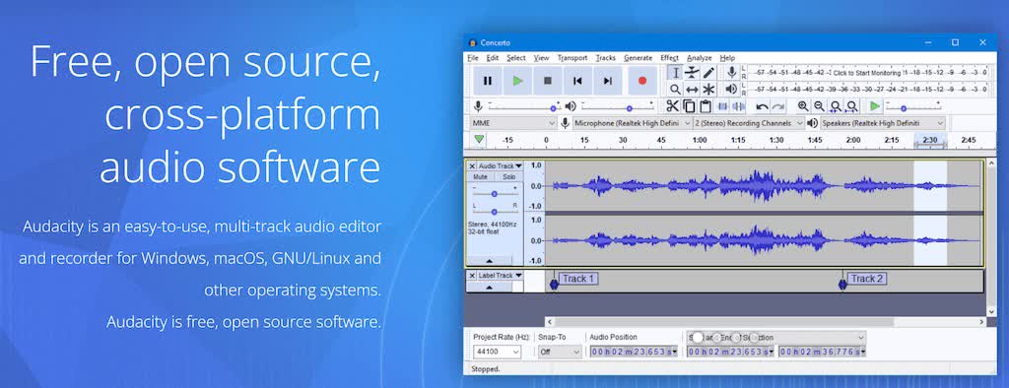Open the Effect menu
This screenshot has width=1009, height=388.
coord(669,58)
